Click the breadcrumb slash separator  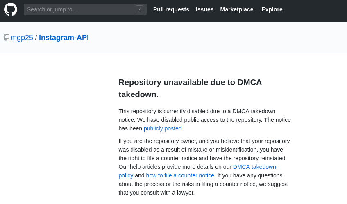(36, 38)
